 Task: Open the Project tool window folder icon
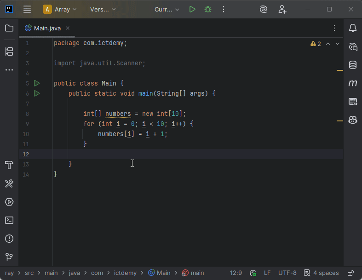point(9,28)
